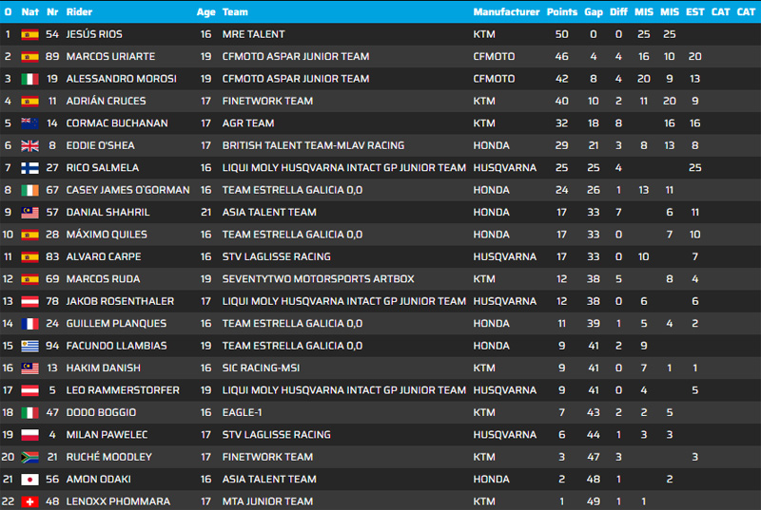Sort table by the Rider column header
Image resolution: width=761 pixels, height=510 pixels.
coord(80,12)
